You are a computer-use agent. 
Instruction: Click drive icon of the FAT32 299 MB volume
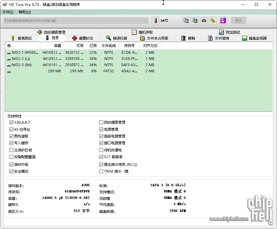click(x=9, y=71)
